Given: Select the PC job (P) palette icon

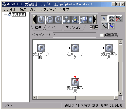Looking at the screenshot, I should point(50,20).
